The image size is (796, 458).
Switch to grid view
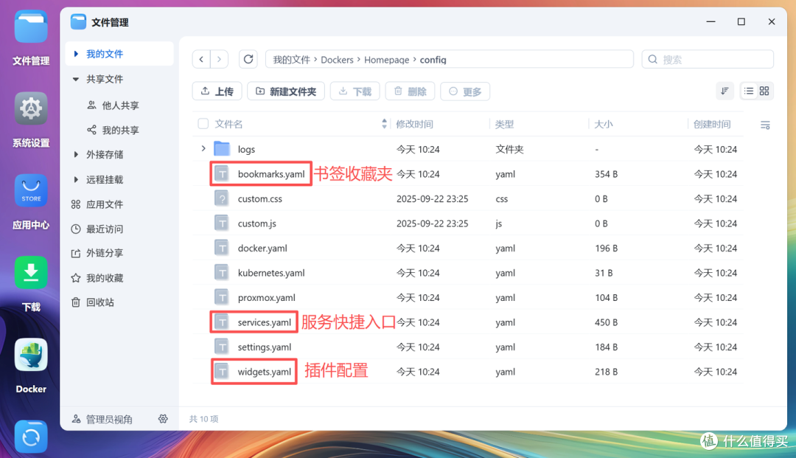pyautogui.click(x=764, y=91)
